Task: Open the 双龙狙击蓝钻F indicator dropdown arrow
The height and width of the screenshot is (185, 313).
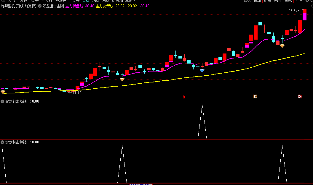Action: coord(2,101)
